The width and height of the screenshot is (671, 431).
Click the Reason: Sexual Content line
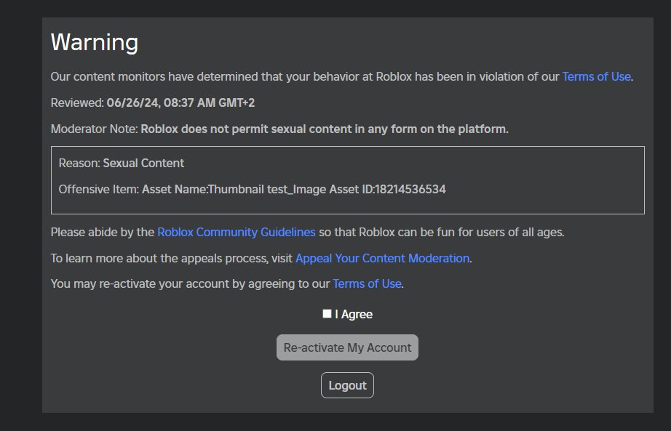[x=122, y=163]
